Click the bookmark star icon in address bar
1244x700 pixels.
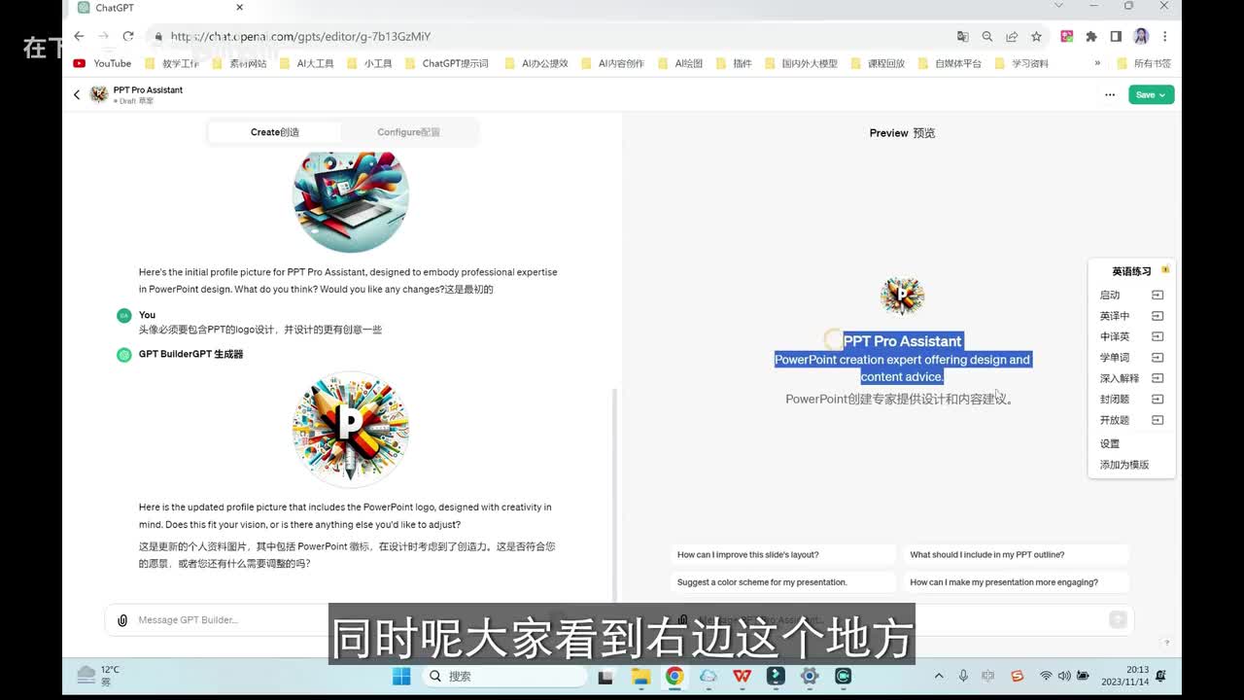[x=1036, y=36]
